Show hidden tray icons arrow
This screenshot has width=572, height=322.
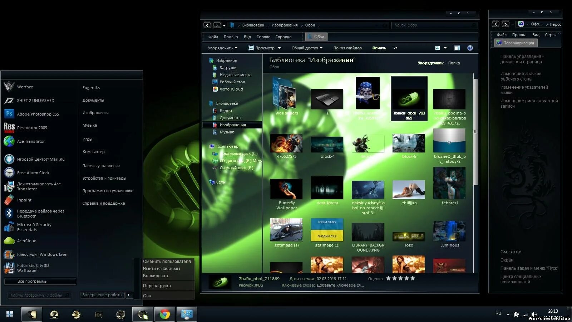pos(508,314)
